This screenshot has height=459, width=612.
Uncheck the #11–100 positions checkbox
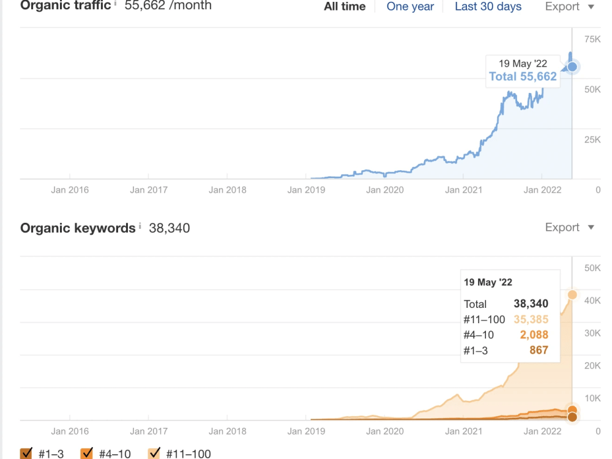[x=155, y=453]
